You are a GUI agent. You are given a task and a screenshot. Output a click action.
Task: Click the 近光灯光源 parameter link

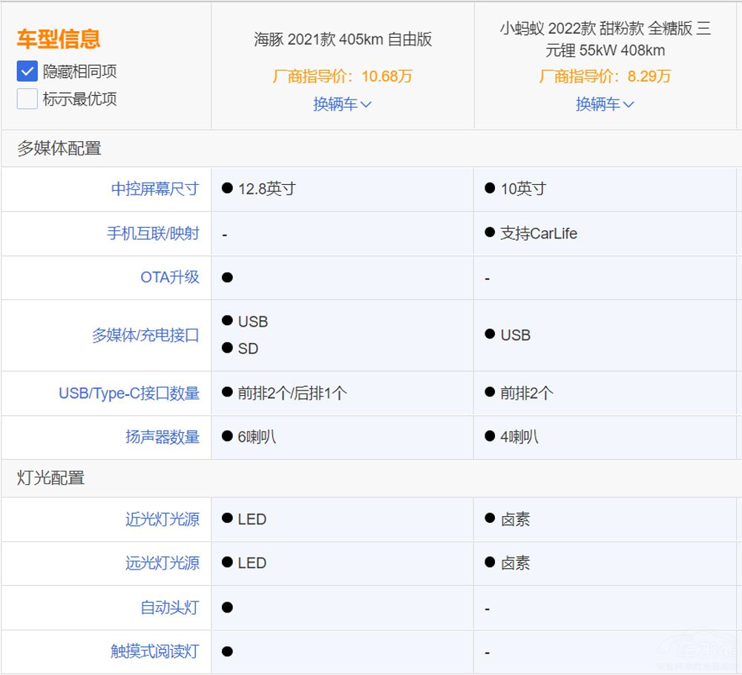point(162,519)
